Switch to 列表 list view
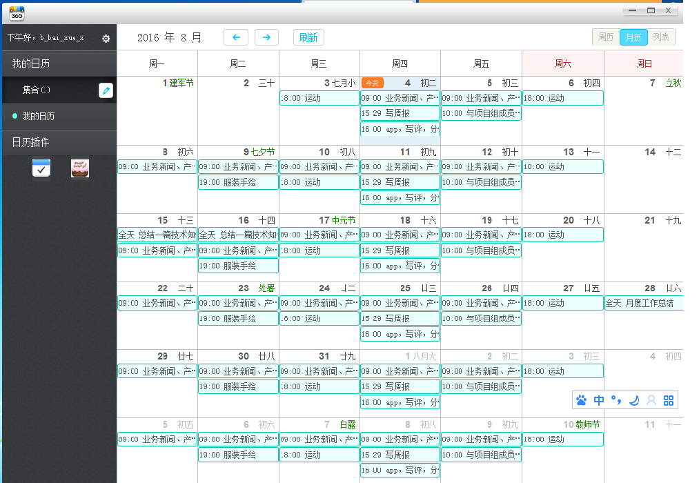Screen dimensions: 699x483 coord(661,37)
